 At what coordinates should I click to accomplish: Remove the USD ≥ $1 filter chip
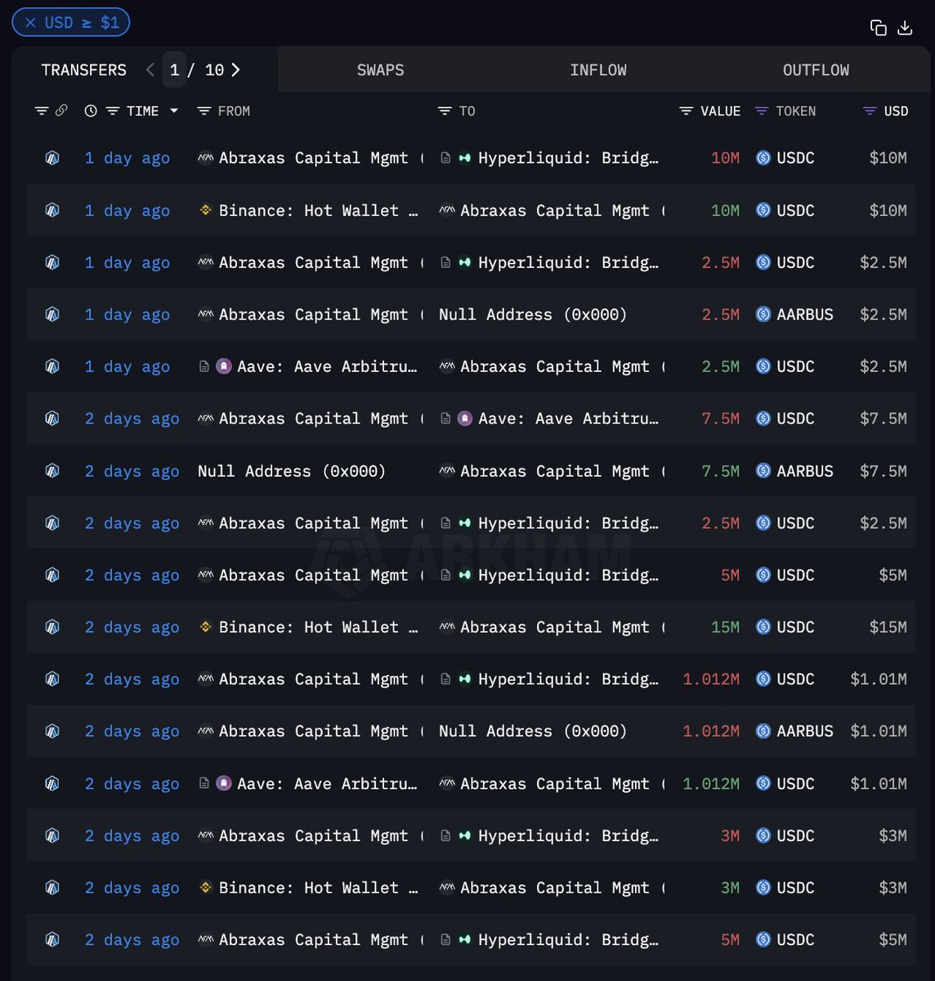(x=30, y=23)
